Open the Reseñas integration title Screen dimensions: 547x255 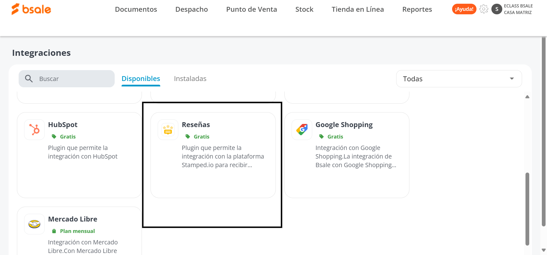pos(196,125)
